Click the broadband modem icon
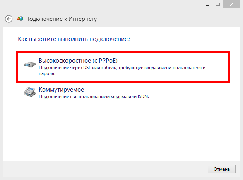This screenshot has height=180, width=243. click(29, 64)
